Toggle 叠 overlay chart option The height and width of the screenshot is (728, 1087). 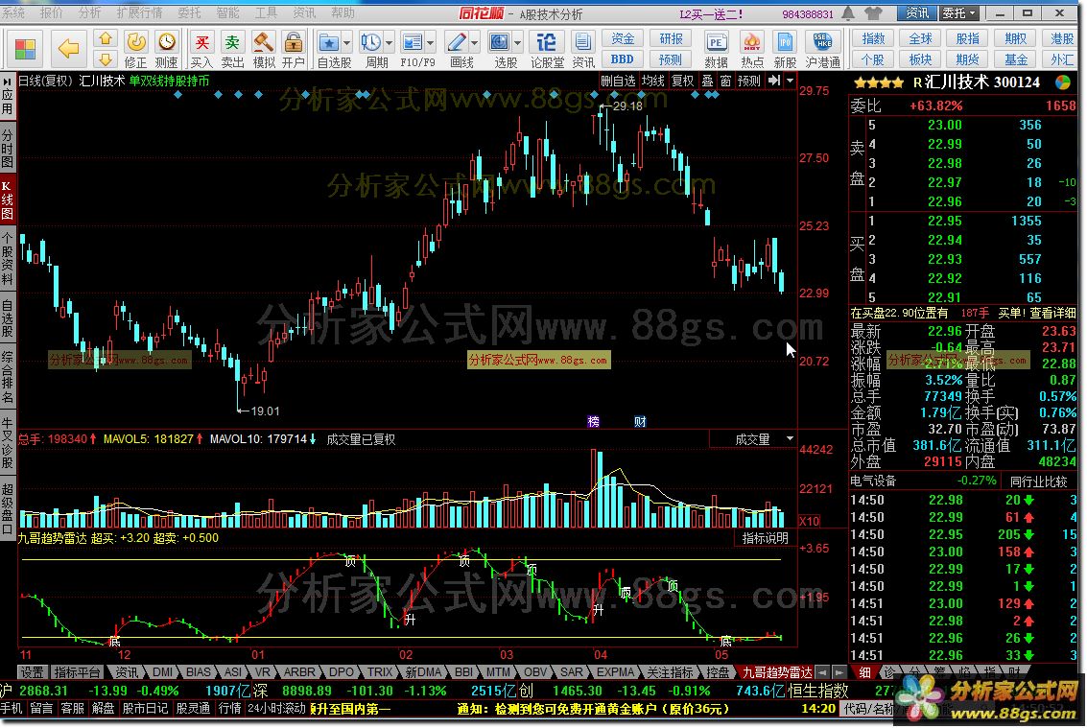pos(707,82)
